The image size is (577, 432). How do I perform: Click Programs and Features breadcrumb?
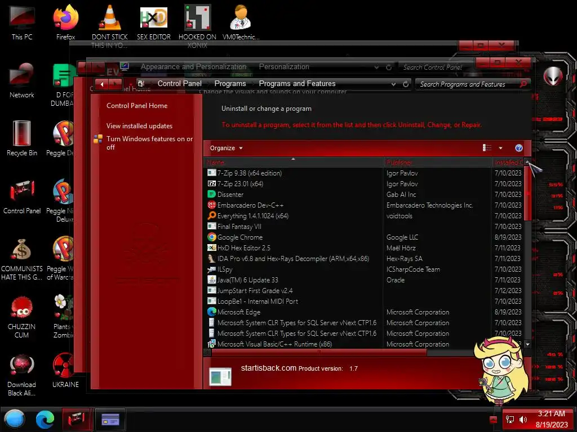click(298, 84)
